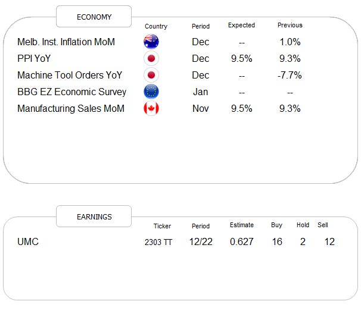The width and height of the screenshot is (361, 317).
Task: Click the Jan period for EZ Survey
Action: [x=201, y=92]
